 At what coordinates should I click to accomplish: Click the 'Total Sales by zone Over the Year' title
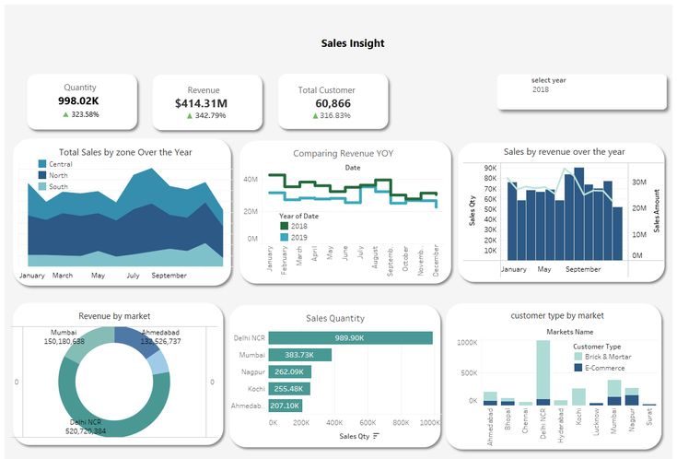click(x=125, y=152)
